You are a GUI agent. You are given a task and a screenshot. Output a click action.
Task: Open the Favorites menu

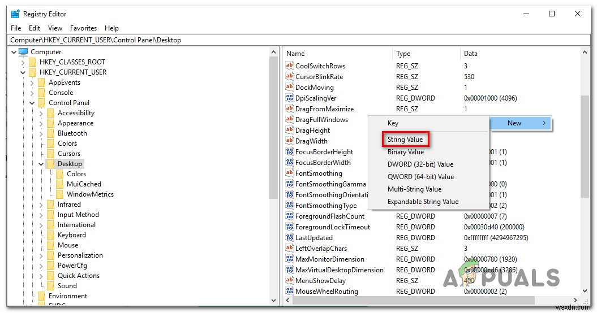coord(83,28)
